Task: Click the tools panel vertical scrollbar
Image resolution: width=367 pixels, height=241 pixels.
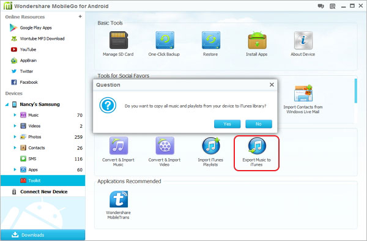Action: pyautogui.click(x=356, y=91)
